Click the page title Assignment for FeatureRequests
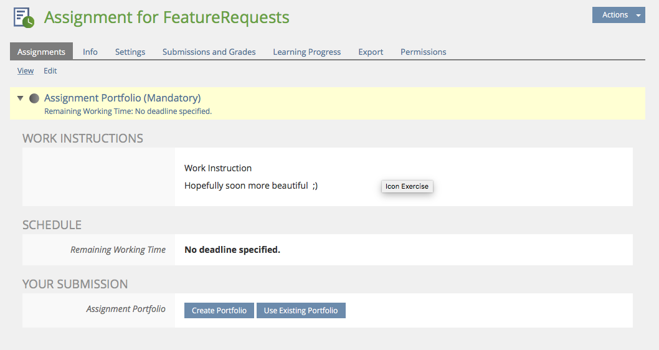 pos(166,17)
